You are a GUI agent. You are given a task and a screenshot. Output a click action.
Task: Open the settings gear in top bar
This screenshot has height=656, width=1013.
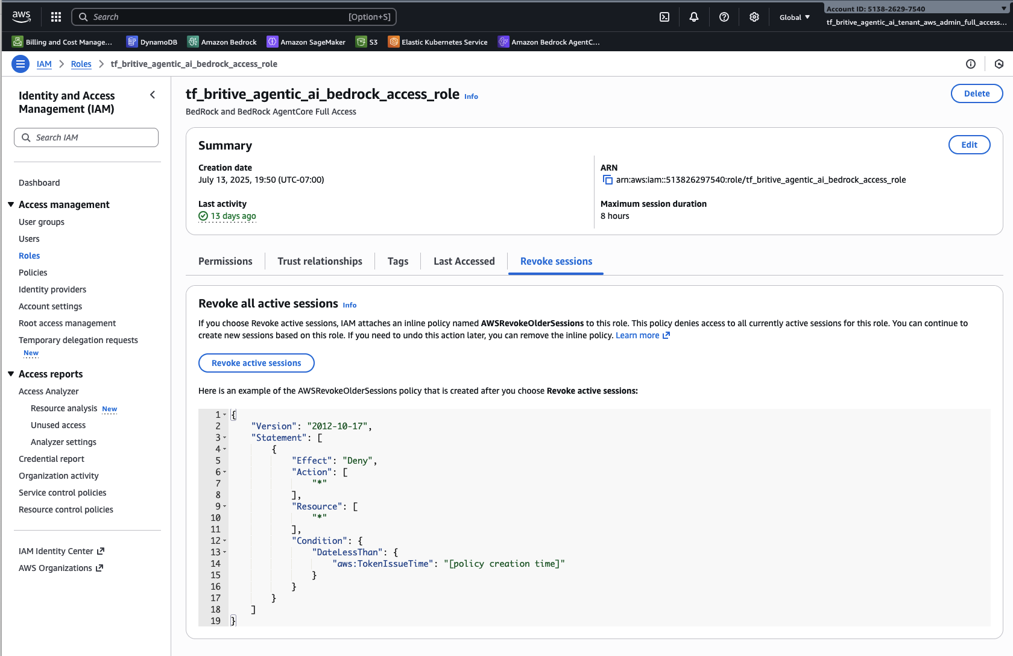click(x=754, y=17)
